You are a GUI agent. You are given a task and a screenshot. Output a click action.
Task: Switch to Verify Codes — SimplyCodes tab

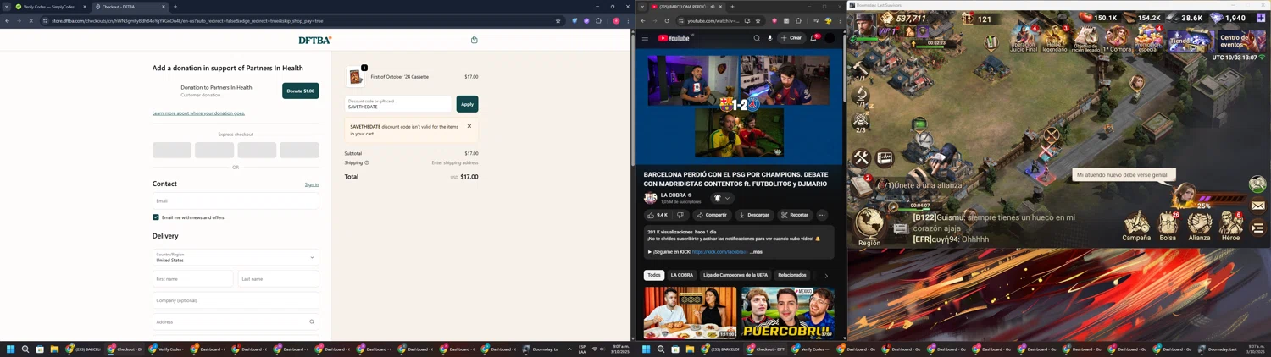point(48,7)
